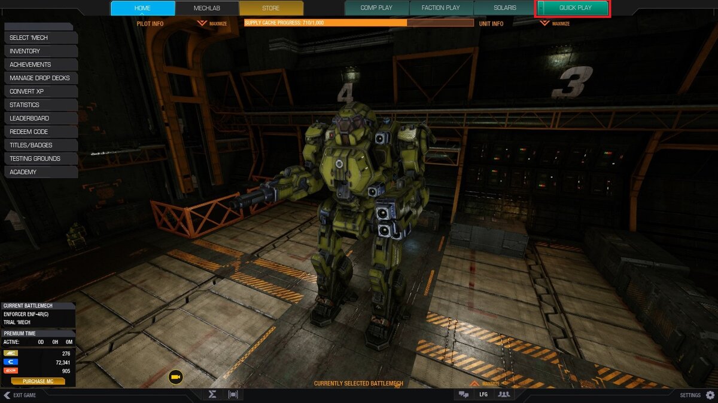Maximize the Currently Selected Battlemech panel

(x=485, y=383)
